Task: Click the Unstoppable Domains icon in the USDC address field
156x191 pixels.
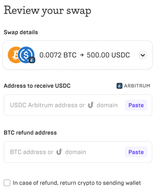Action: point(91,105)
